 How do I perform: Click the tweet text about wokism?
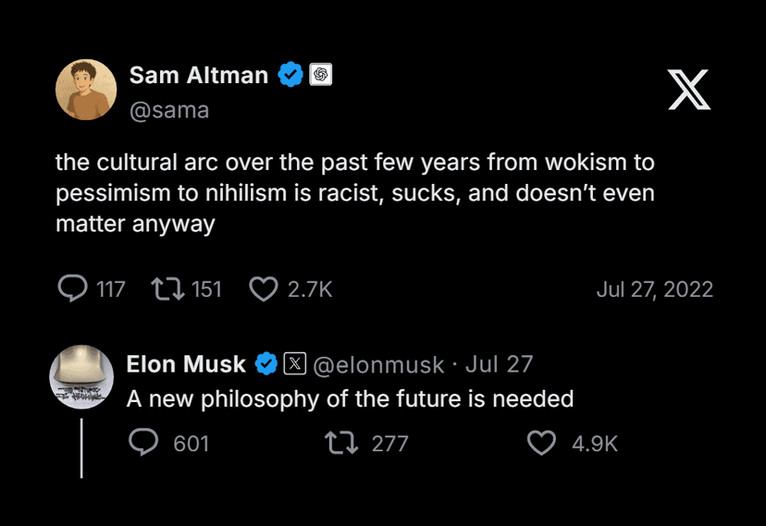[354, 193]
